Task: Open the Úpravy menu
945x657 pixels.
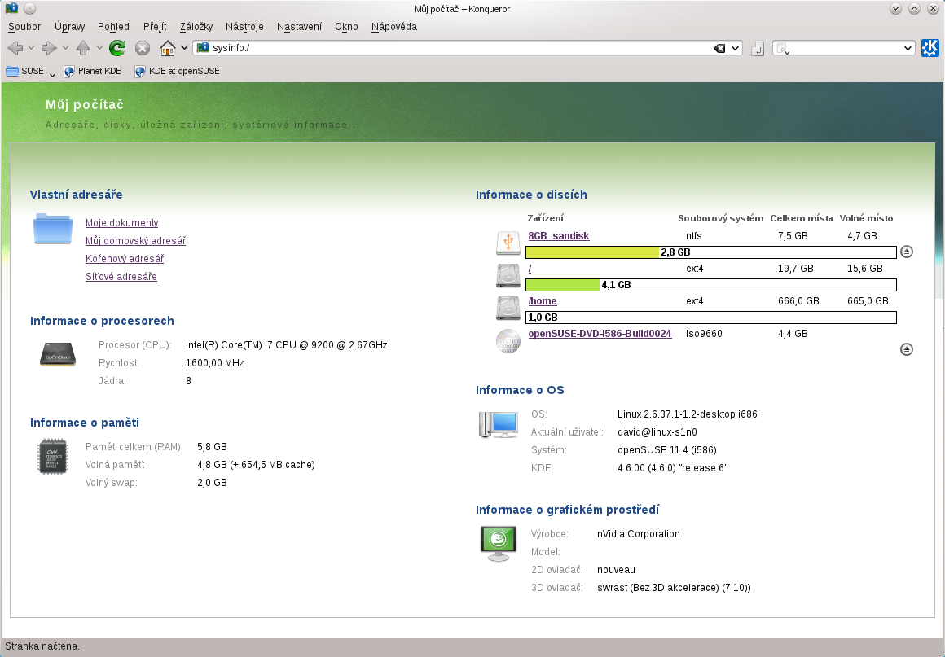Action: click(69, 27)
